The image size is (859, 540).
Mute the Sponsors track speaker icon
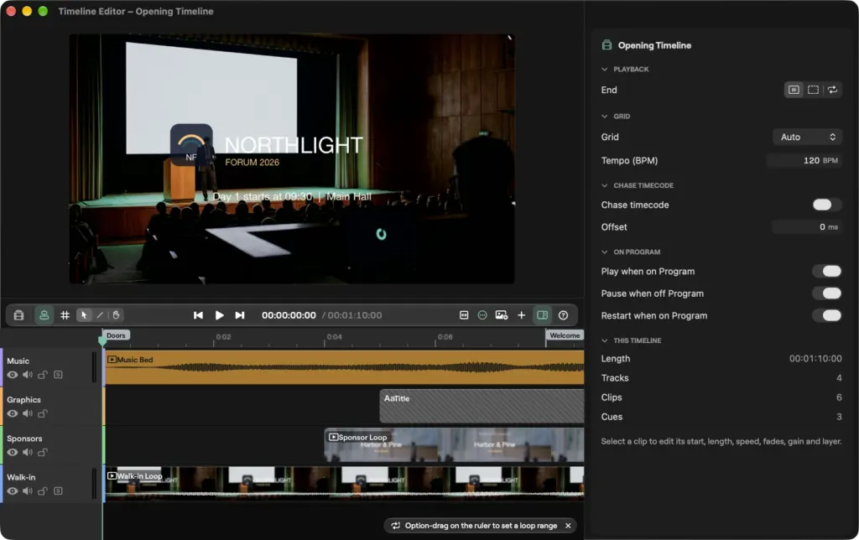[28, 452]
